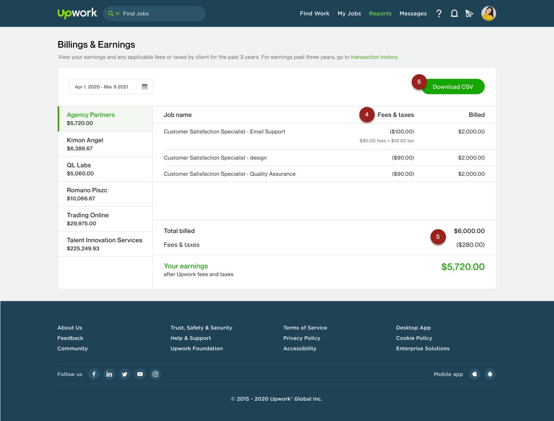Click the Job name column header
The width and height of the screenshot is (554, 421).
point(177,115)
